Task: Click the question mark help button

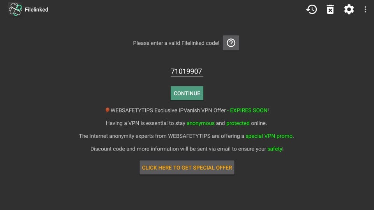Action: [231, 43]
